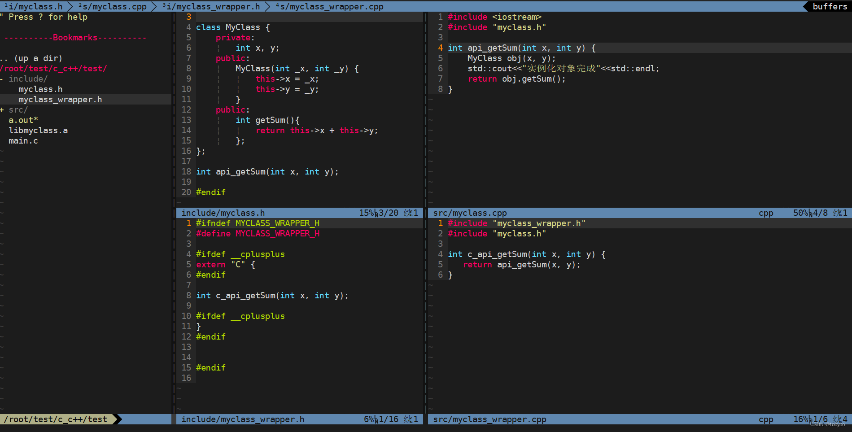Viewport: 852px width, 432px height.
Task: Switch to the i/myclass.h buffer tab
Action: pyautogui.click(x=33, y=6)
